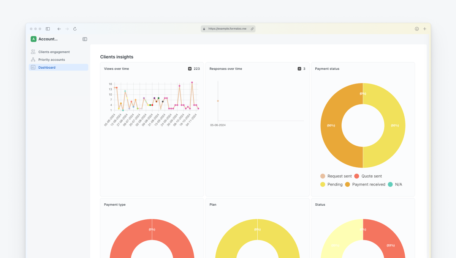The width and height of the screenshot is (456, 258).
Task: Click the Clients engagement people icon
Action: pos(33,52)
